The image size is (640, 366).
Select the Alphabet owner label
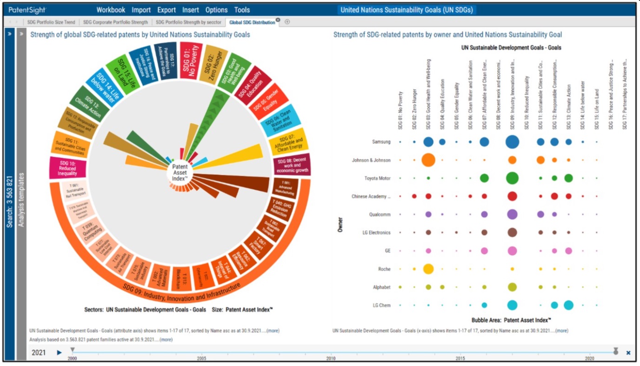pyautogui.click(x=381, y=287)
